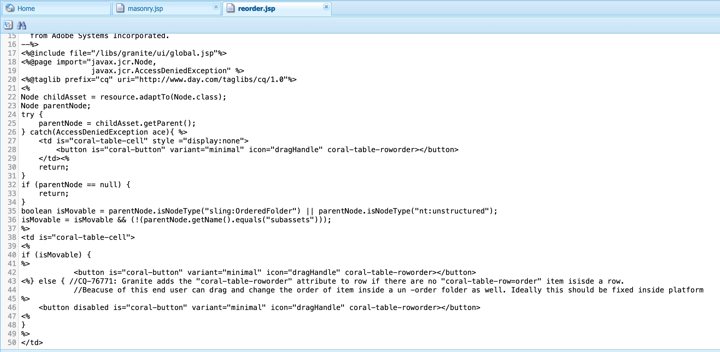The width and height of the screenshot is (720, 352).
Task: Switch to the Home tab
Action: pyautogui.click(x=26, y=8)
